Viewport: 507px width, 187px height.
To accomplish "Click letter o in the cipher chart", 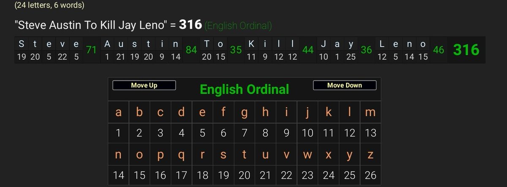I will [x=139, y=155].
